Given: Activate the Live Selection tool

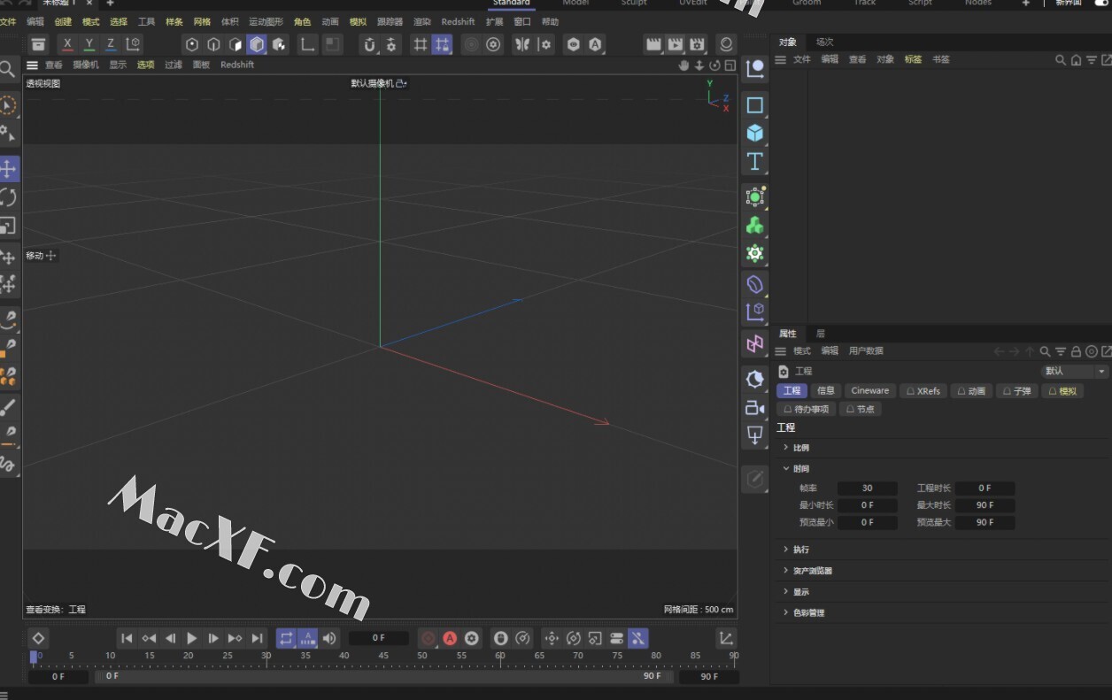Looking at the screenshot, I should (8, 105).
